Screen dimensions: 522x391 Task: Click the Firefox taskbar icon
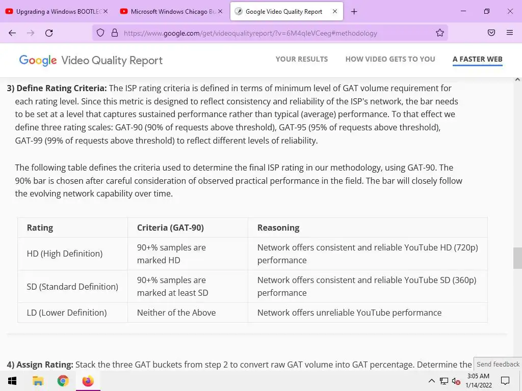pos(88,381)
